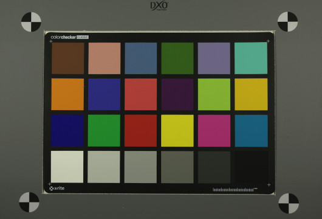
Task: Select the black grayscale patch
Action: (252, 167)
